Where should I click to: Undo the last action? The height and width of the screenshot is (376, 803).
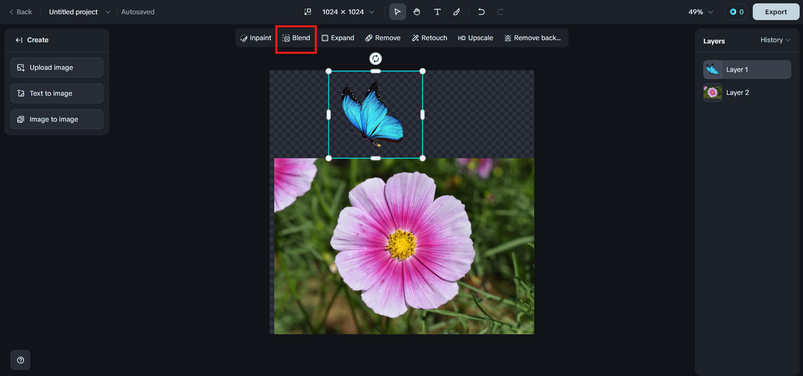481,12
